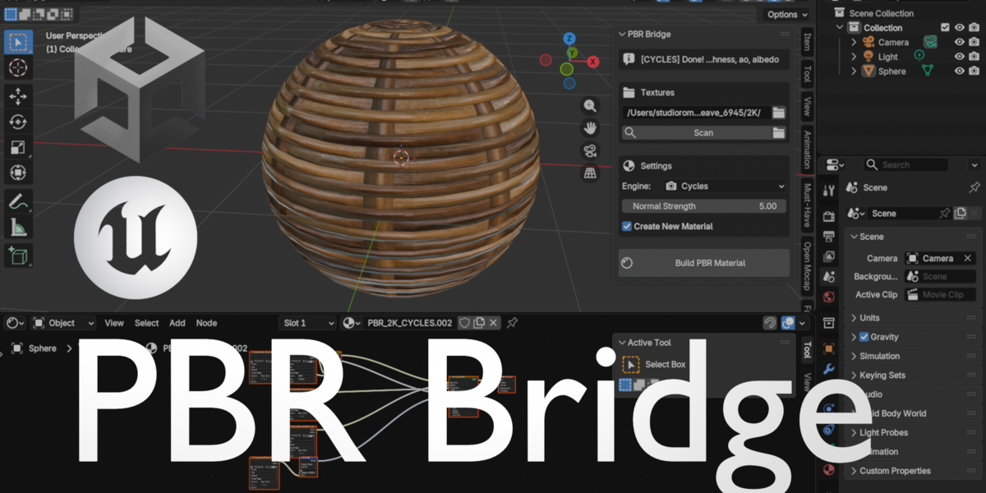Viewport: 986px width, 493px height.
Task: Adjust the Normal Strength slider
Action: (703, 206)
